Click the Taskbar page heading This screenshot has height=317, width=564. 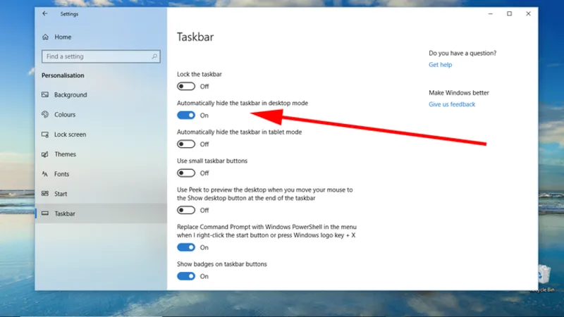pyautogui.click(x=195, y=37)
